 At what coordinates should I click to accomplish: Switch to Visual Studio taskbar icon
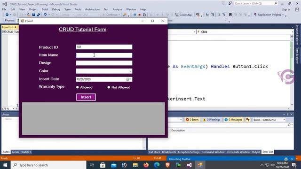coord(189,165)
